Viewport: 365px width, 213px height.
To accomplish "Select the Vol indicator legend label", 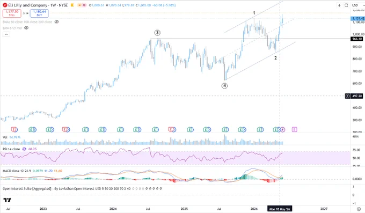I will (5, 137).
